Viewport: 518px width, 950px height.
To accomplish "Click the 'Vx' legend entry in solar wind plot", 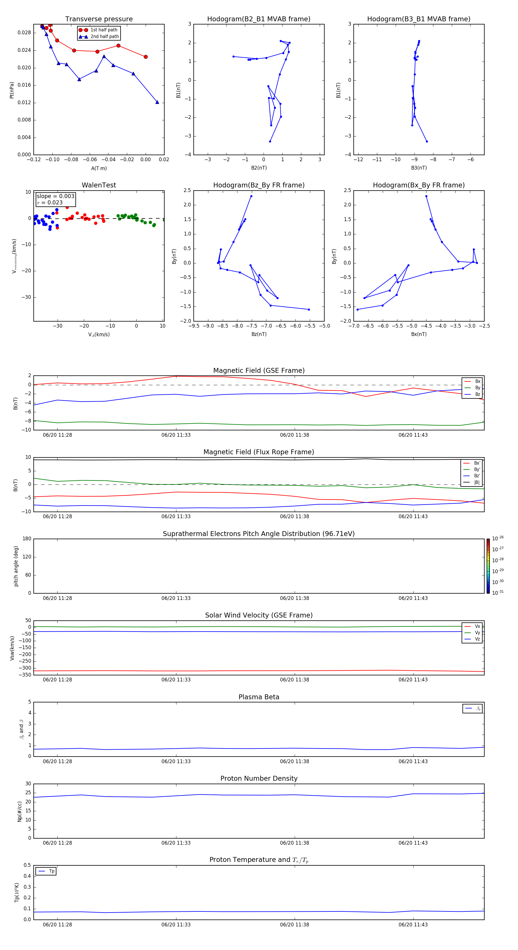I will coord(473,626).
